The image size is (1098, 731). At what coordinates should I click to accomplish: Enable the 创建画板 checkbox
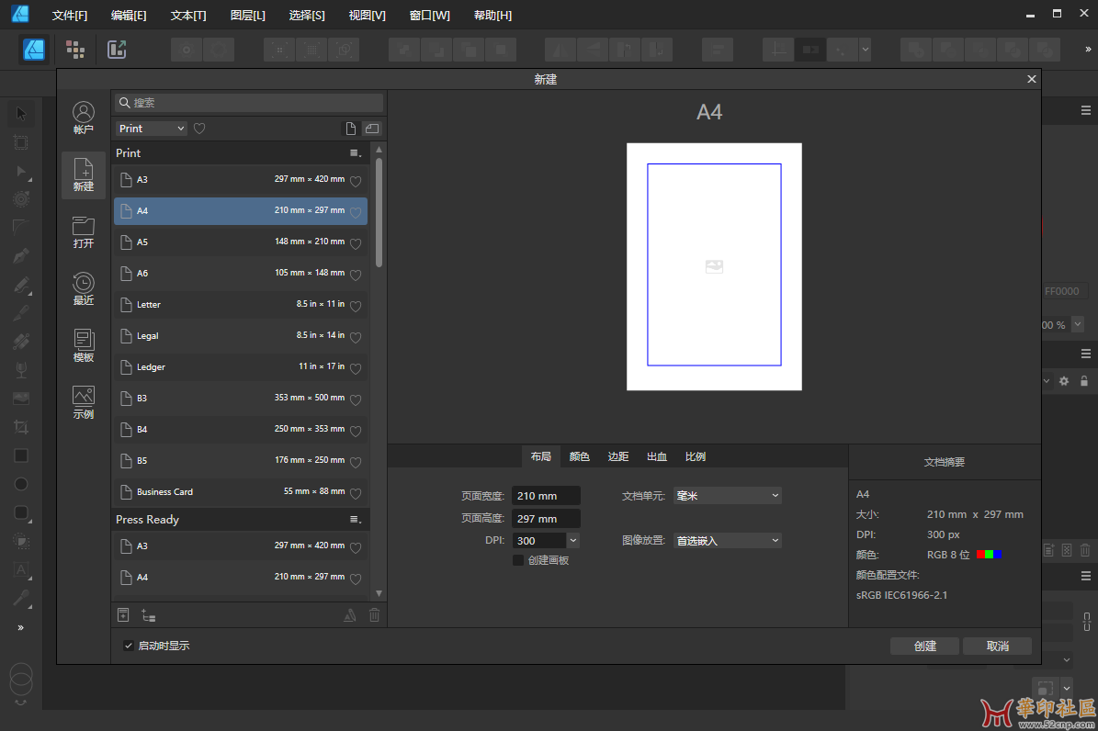tap(518, 560)
